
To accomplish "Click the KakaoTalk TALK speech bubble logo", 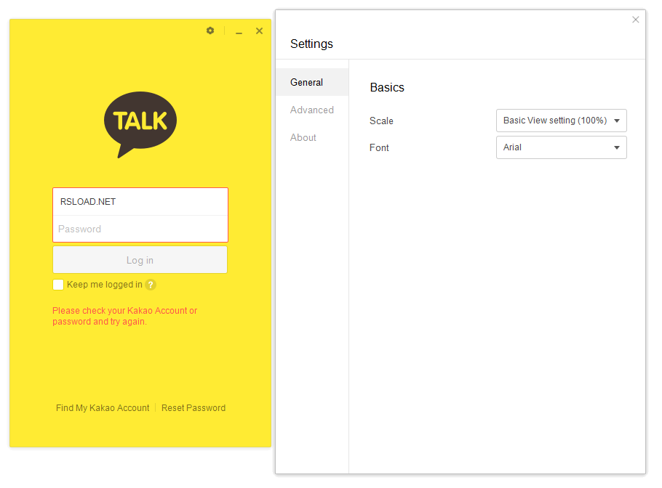I will click(140, 124).
